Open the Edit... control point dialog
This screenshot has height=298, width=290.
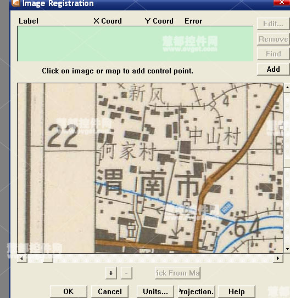(273, 24)
